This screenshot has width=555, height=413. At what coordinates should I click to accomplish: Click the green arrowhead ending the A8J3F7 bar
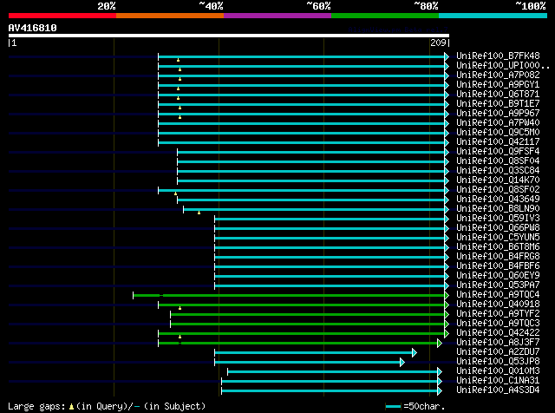coord(440,343)
